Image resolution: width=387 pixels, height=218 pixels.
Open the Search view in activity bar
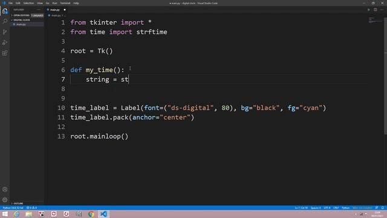point(5,22)
